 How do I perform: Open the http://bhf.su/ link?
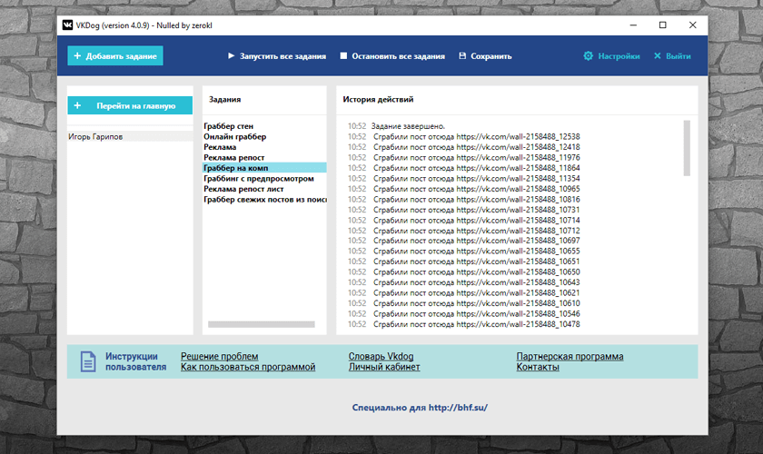458,408
